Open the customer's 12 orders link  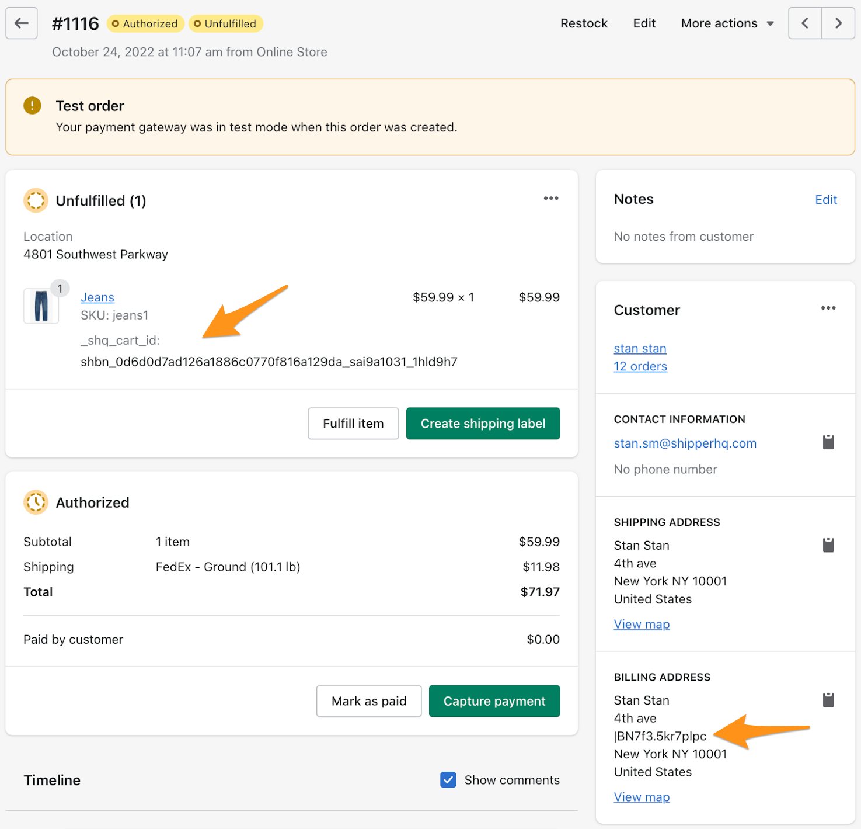(640, 366)
